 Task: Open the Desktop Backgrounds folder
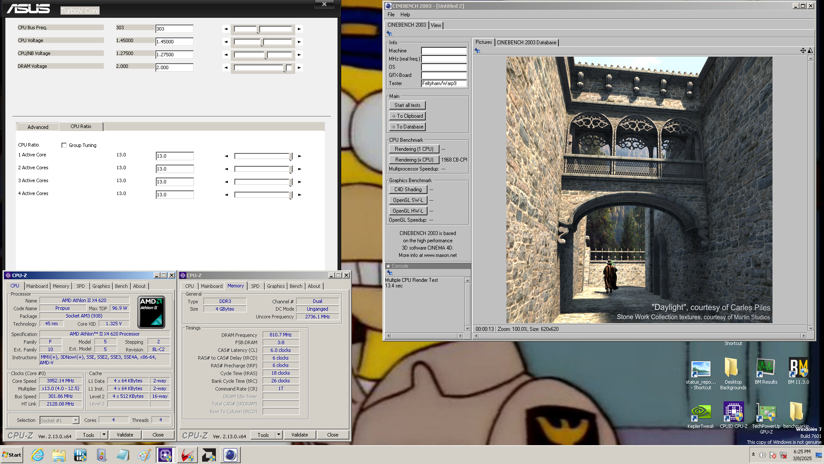[x=733, y=374]
